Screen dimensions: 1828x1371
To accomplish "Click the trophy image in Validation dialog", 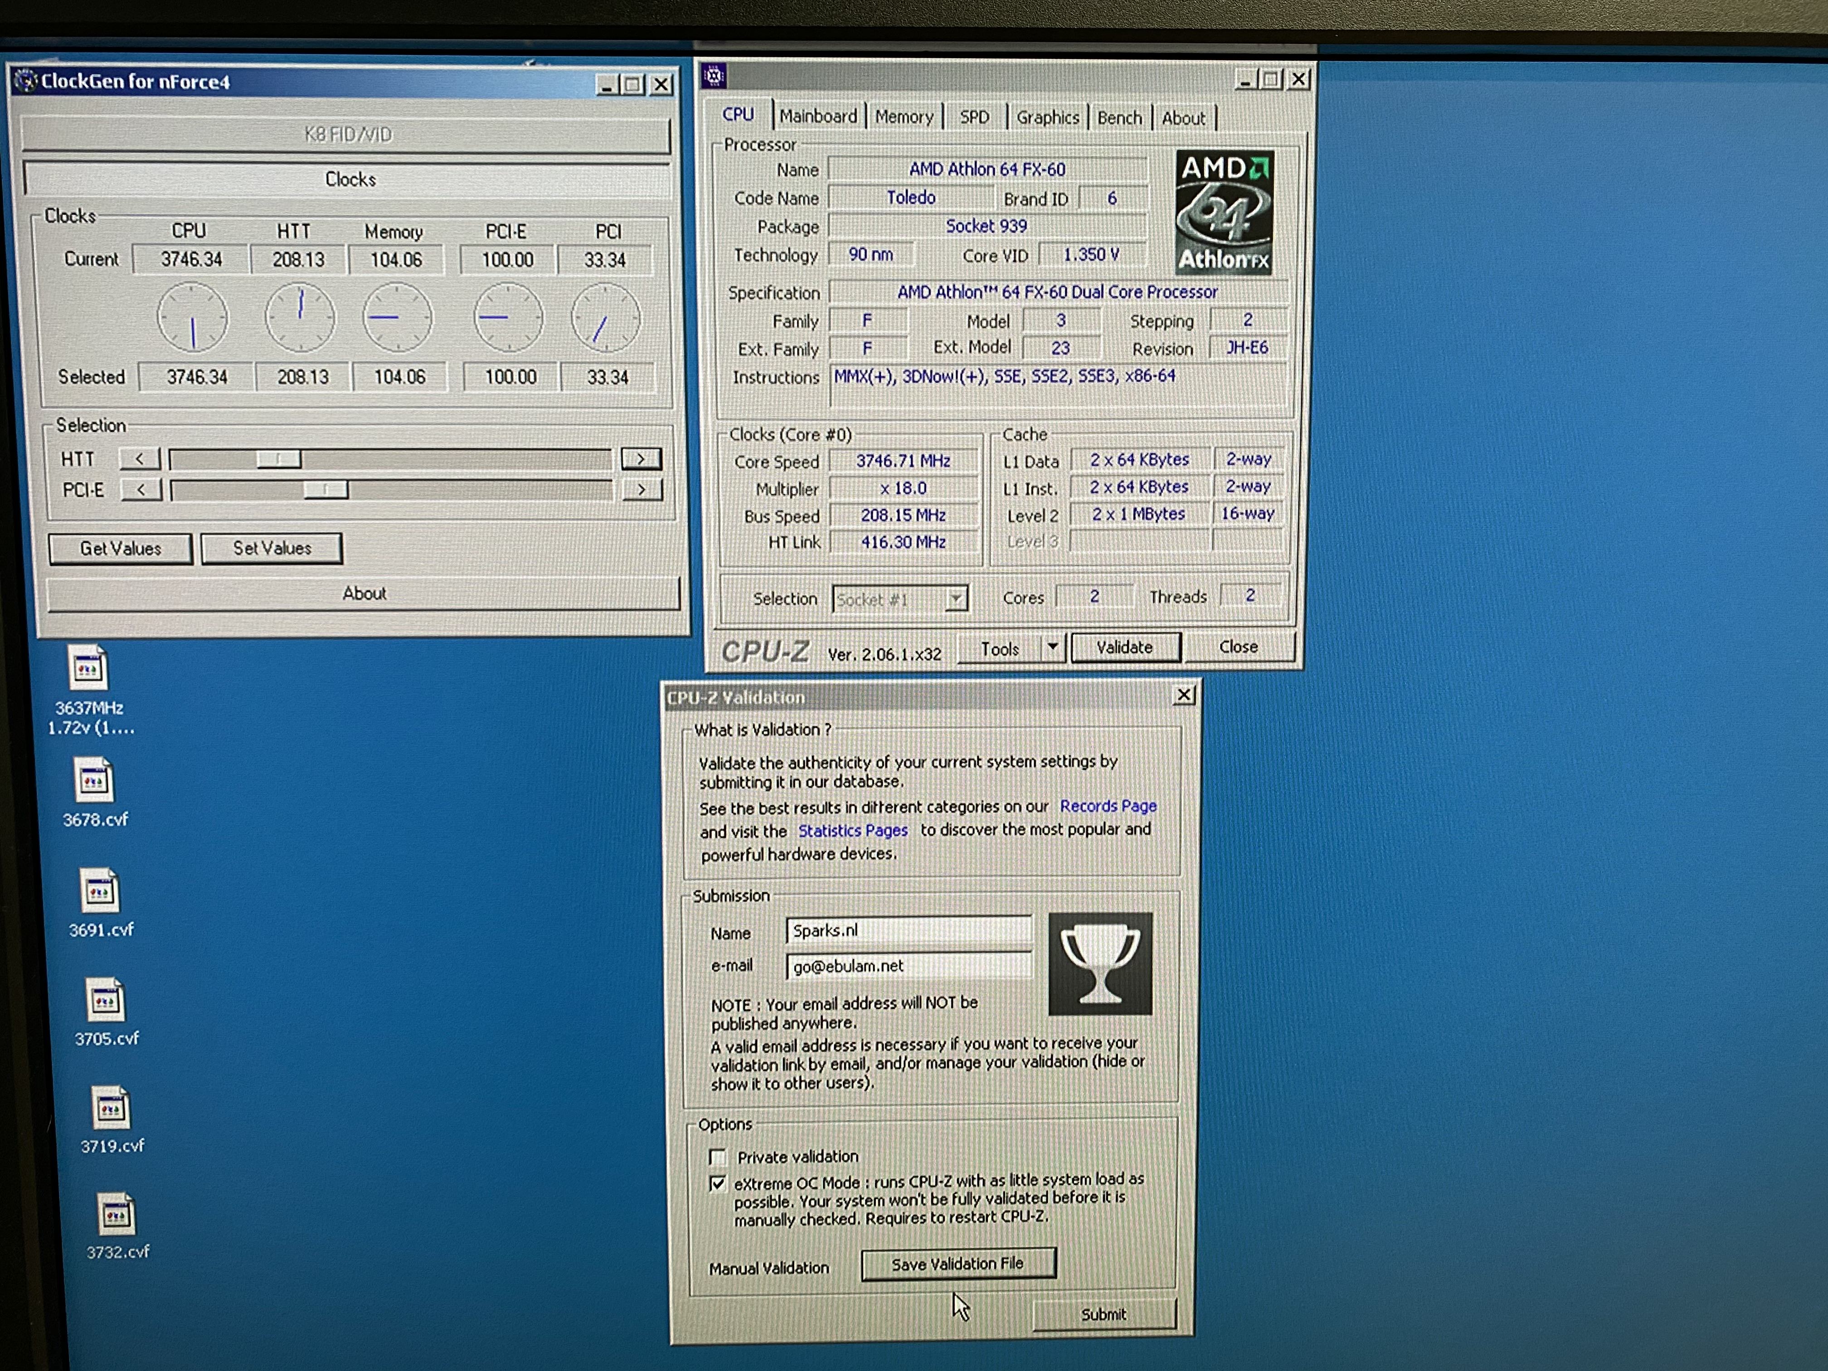I will click(1100, 963).
